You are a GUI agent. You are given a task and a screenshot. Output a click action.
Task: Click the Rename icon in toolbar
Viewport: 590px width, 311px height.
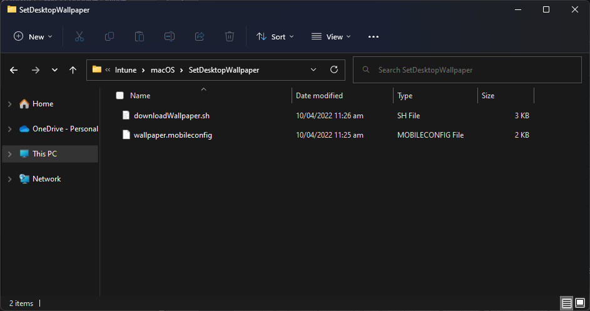pyautogui.click(x=170, y=36)
